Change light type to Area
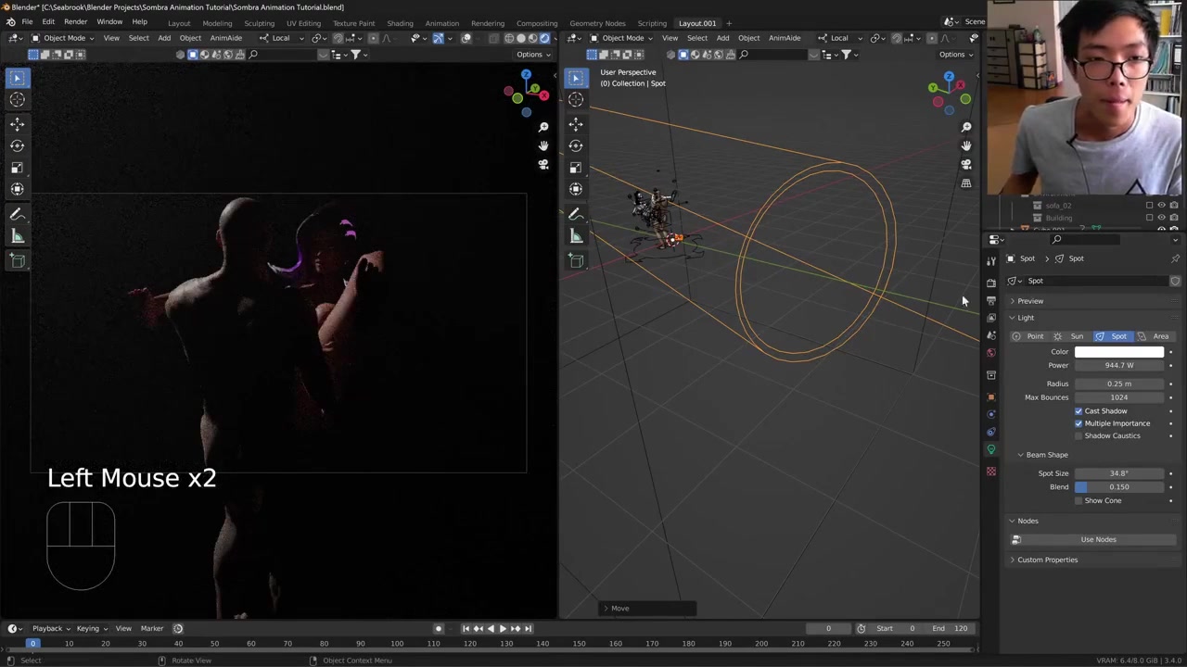The height and width of the screenshot is (667, 1187). pyautogui.click(x=1155, y=336)
